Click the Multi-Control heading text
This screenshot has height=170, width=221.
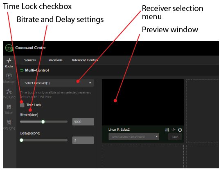tap(37, 70)
